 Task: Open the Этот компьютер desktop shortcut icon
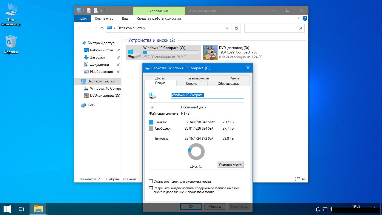pos(11,15)
